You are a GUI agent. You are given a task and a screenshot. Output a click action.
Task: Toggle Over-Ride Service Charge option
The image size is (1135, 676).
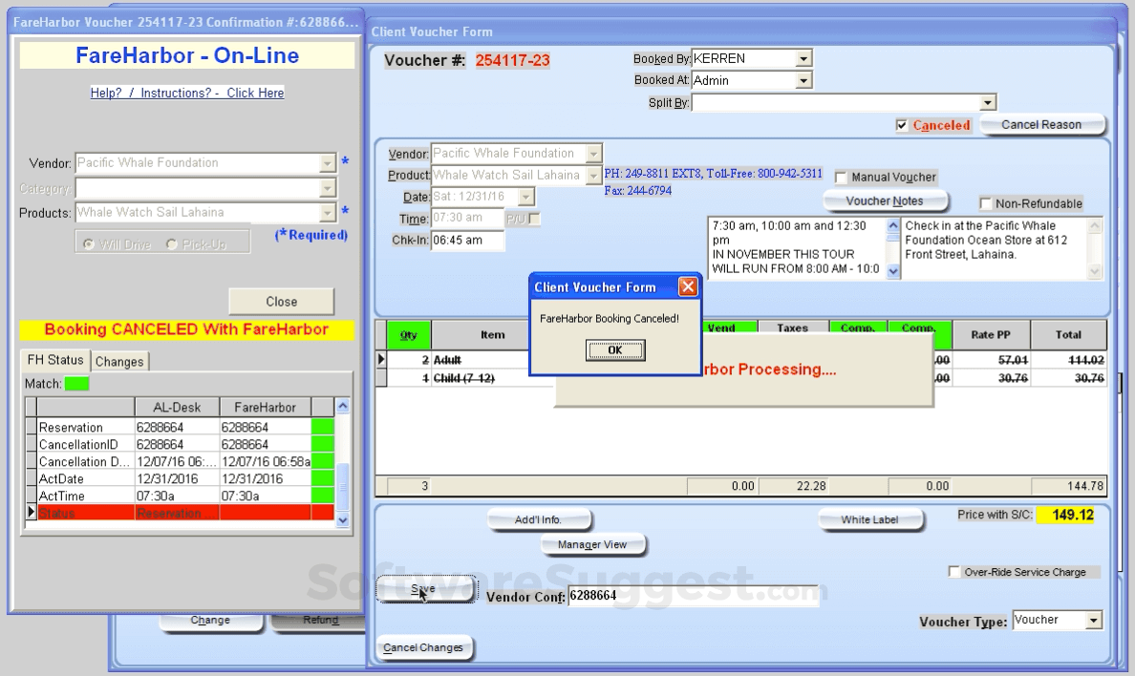click(x=953, y=572)
